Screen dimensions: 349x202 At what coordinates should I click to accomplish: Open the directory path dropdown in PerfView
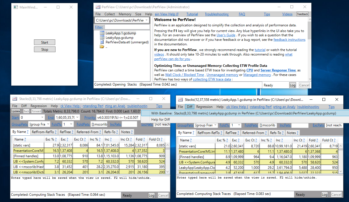[146, 20]
